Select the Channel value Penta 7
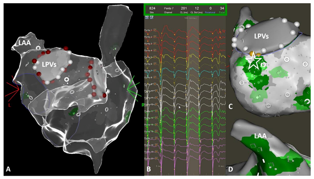This screenshot has width=314, height=179. (x=168, y=8)
